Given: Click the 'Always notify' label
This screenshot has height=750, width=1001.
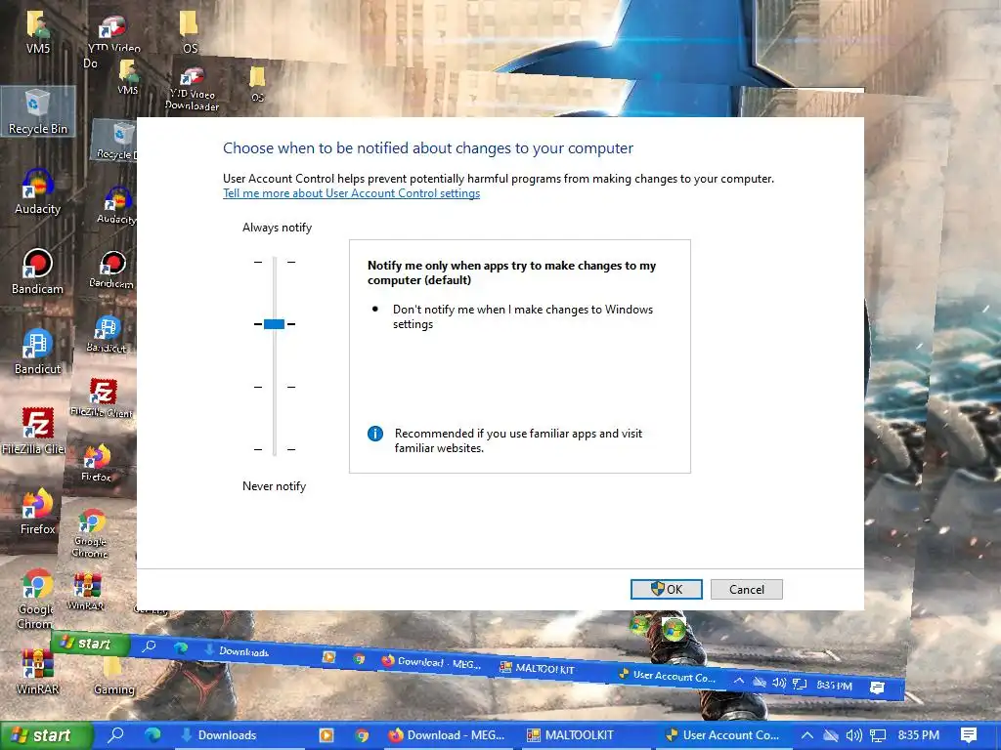Looking at the screenshot, I should [x=277, y=227].
